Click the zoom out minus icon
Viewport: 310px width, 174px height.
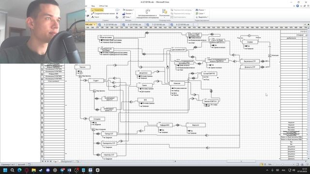(x=275, y=164)
